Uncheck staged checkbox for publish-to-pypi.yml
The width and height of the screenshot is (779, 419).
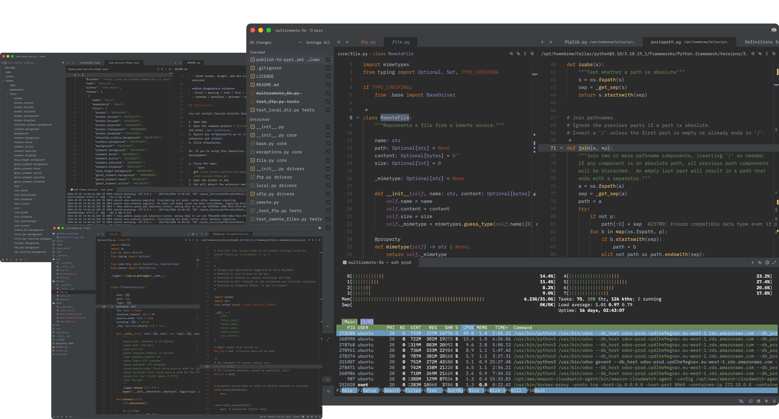click(x=328, y=60)
